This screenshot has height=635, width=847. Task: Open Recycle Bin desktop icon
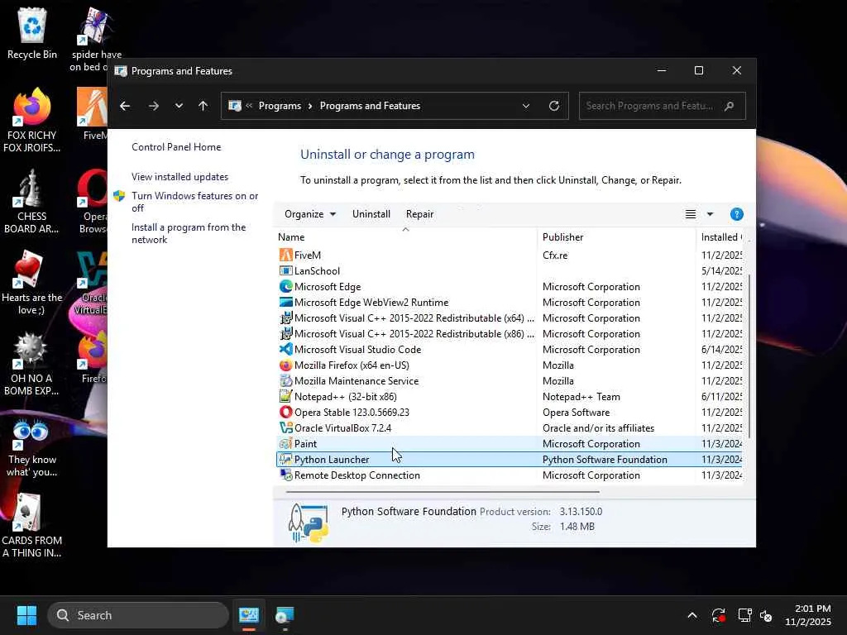coord(32,33)
